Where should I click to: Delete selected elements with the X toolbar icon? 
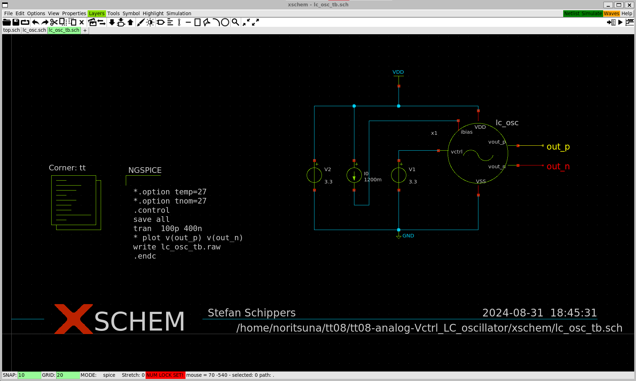(82, 22)
